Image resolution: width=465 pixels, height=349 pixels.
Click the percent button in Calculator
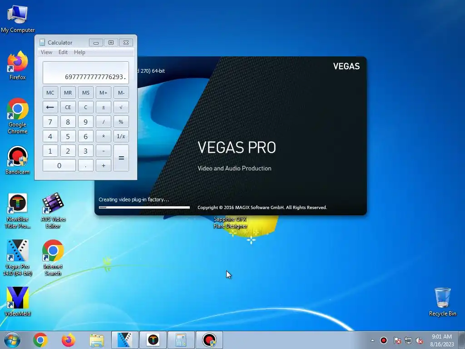tap(121, 122)
